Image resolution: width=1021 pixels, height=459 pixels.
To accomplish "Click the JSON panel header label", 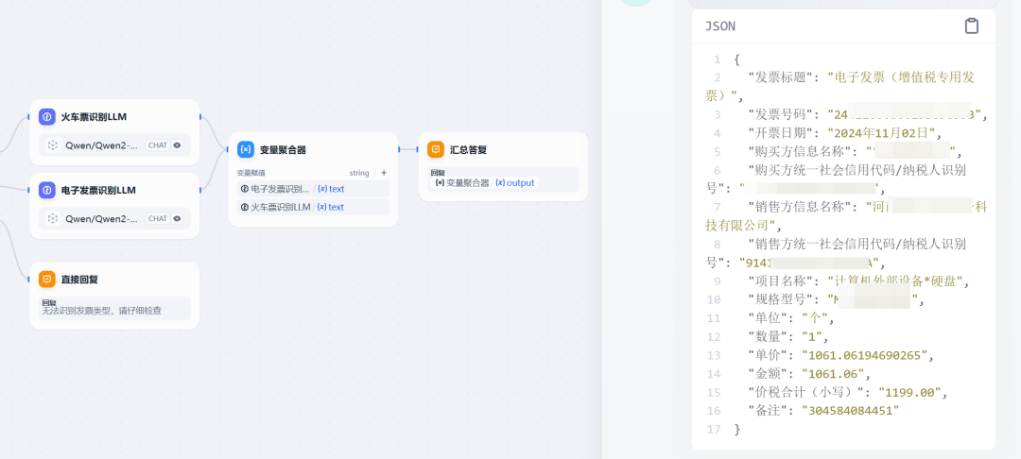I will pyautogui.click(x=720, y=26).
